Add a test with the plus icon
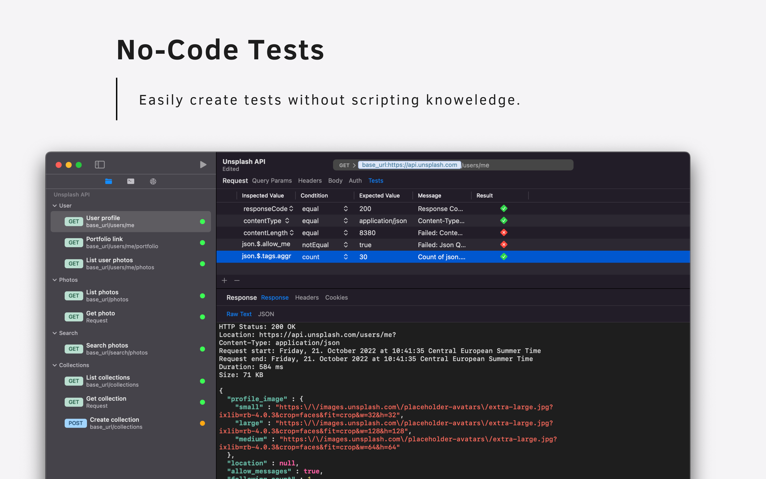Viewport: 766px width, 479px height. (224, 280)
